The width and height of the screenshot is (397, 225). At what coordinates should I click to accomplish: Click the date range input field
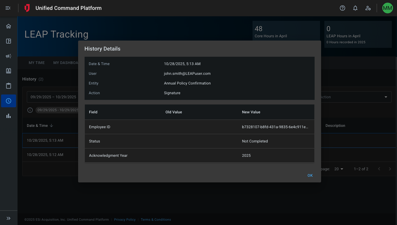(53, 97)
